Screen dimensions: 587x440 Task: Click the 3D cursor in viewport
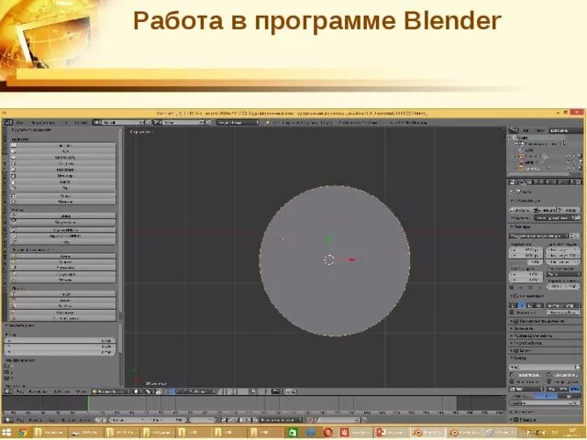329,259
